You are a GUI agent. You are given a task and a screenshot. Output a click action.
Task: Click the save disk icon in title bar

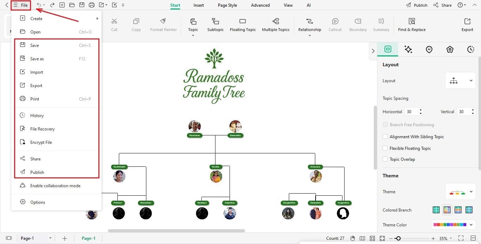click(82, 5)
